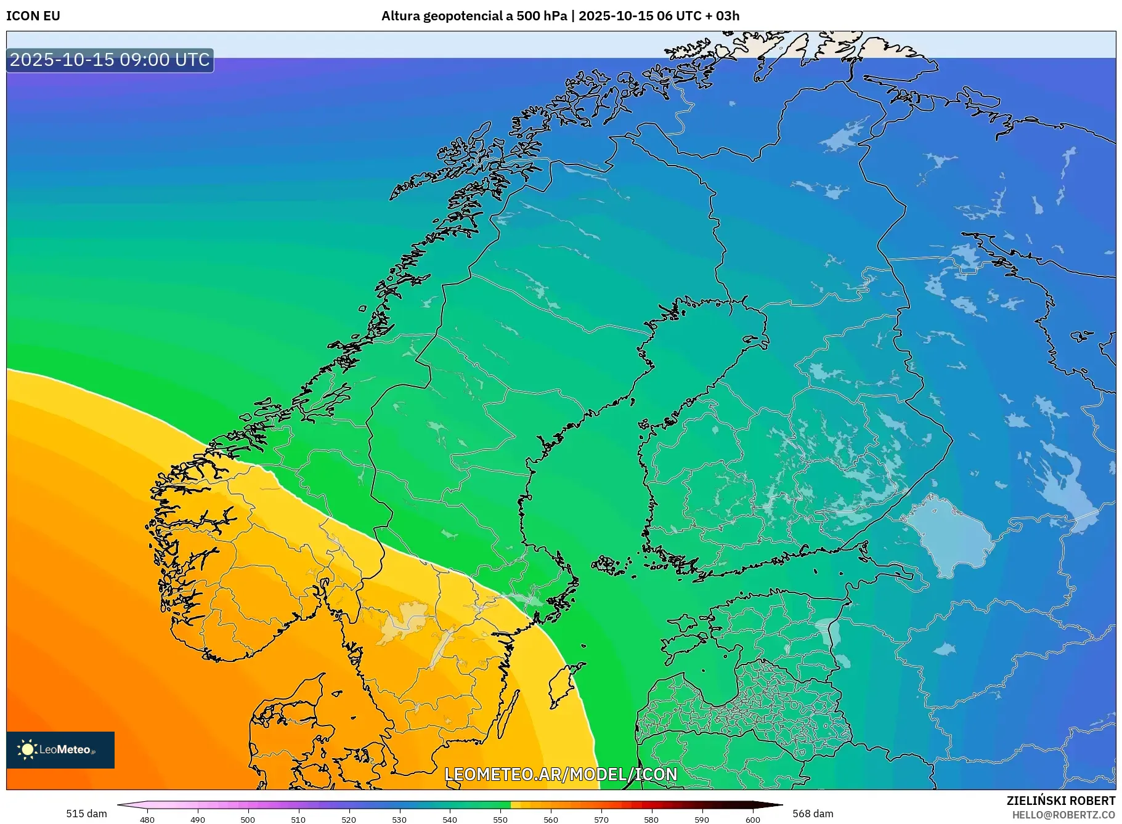Click the 2025-10-15 09:00 UTC timestamp badge
Image resolution: width=1122 pixels, height=824 pixels.
pyautogui.click(x=110, y=60)
